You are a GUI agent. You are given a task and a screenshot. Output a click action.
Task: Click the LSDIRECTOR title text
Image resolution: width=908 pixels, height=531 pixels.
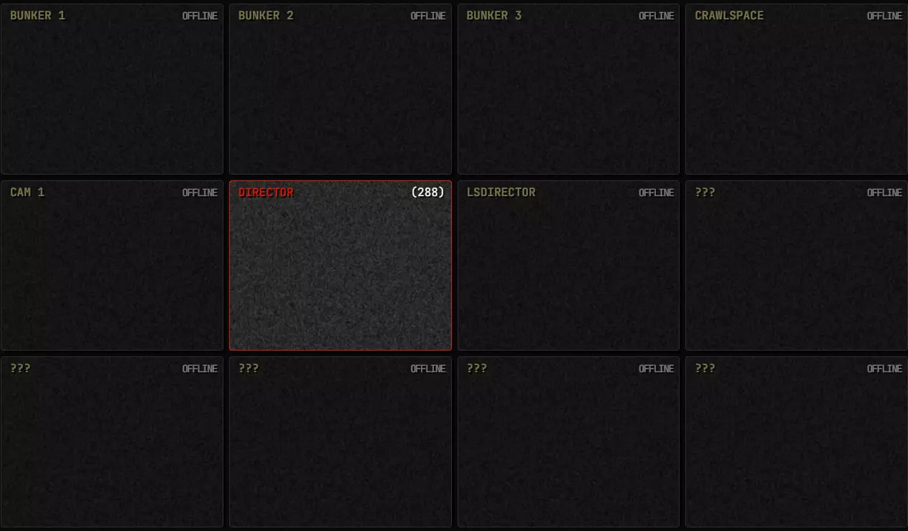coord(501,193)
